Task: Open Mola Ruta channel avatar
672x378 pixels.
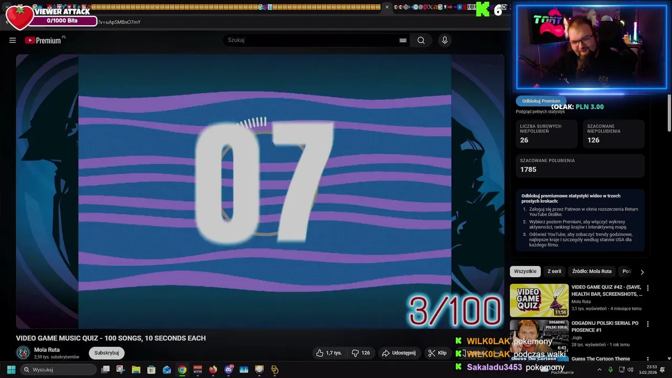Action: 23,353
